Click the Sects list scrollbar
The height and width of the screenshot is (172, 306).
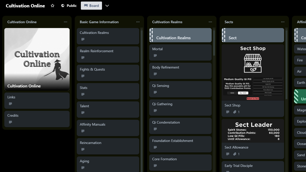[287, 65]
